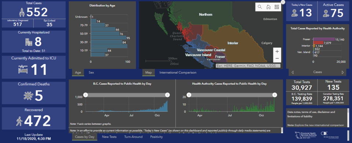
Task: Zoom in on the map
Action: (x=277, y=51)
